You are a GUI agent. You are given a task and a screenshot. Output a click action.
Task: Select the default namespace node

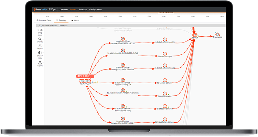[x=195, y=35]
